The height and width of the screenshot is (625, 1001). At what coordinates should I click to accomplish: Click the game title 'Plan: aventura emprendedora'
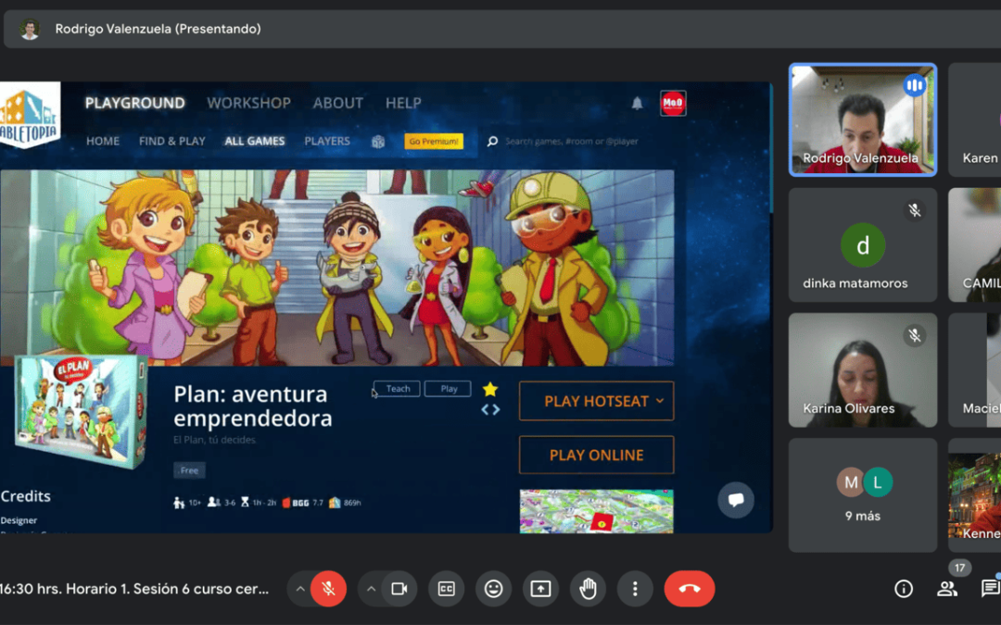point(253,406)
